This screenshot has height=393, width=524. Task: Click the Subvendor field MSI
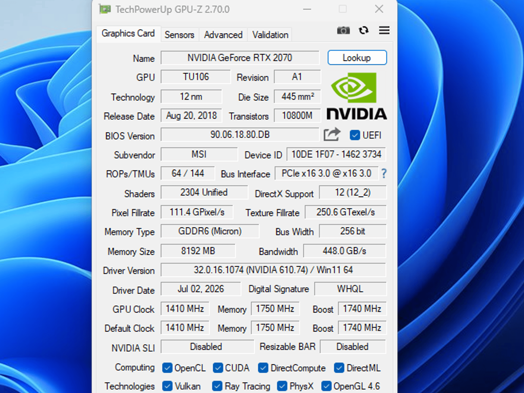tap(199, 154)
